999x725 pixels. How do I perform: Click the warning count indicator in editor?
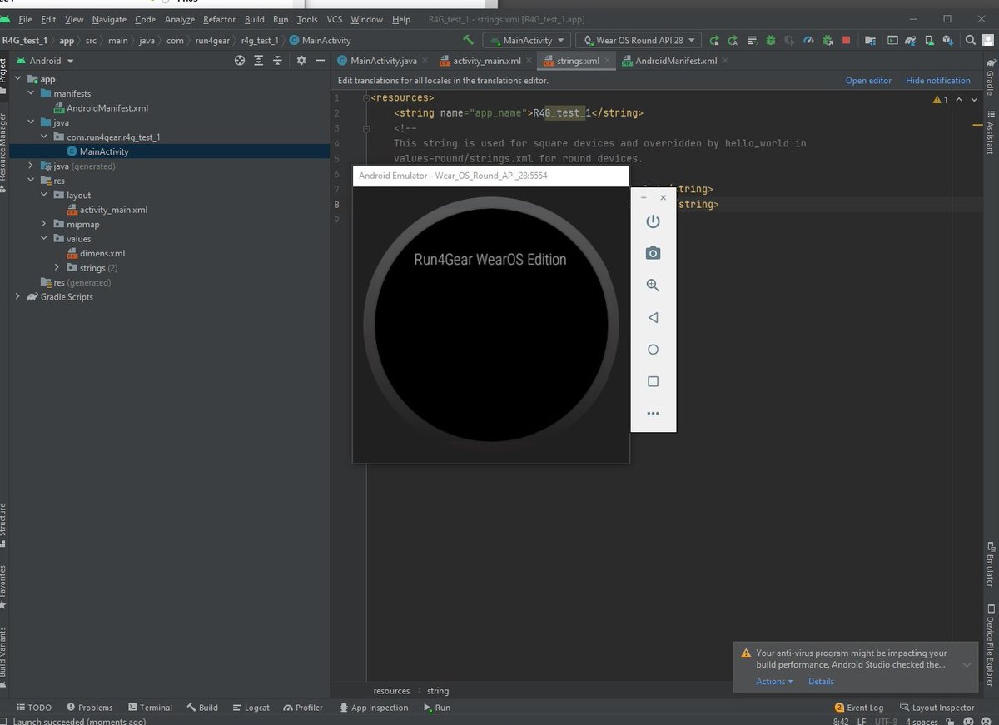[x=941, y=100]
